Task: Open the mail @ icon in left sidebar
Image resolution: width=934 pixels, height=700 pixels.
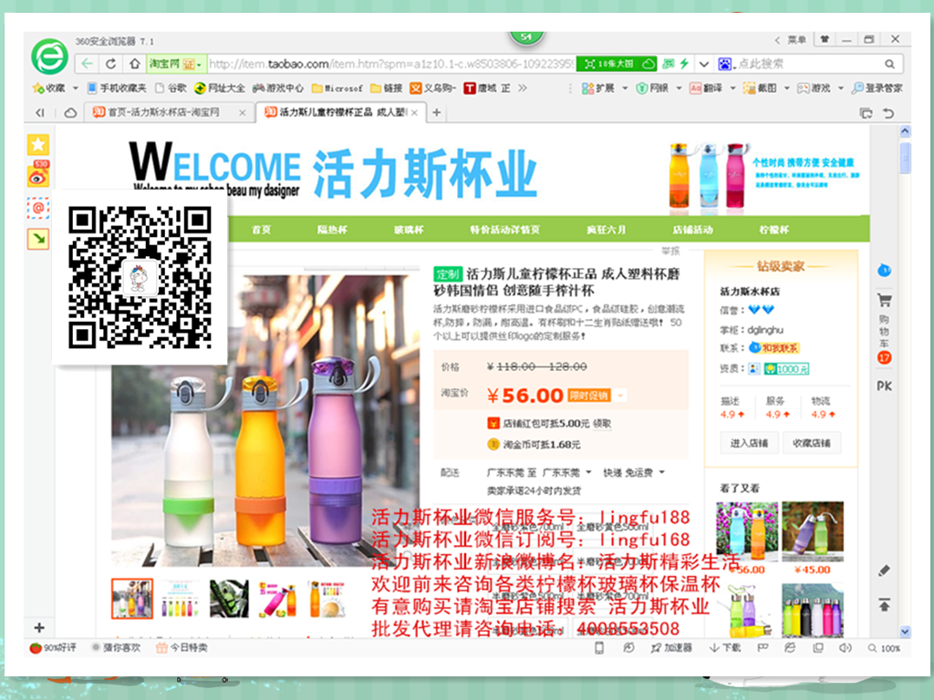Action: [38, 208]
